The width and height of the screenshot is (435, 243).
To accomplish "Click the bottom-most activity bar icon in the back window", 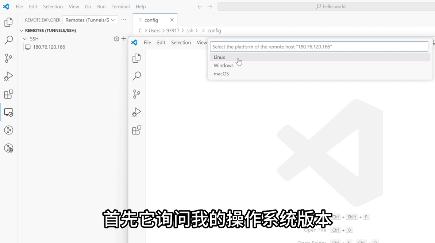I will (9, 148).
